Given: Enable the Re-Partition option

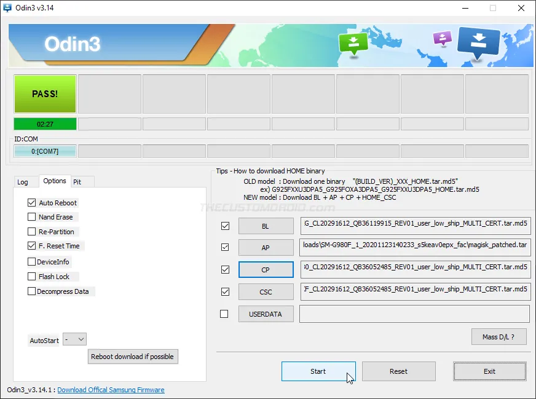Looking at the screenshot, I should 31,231.
